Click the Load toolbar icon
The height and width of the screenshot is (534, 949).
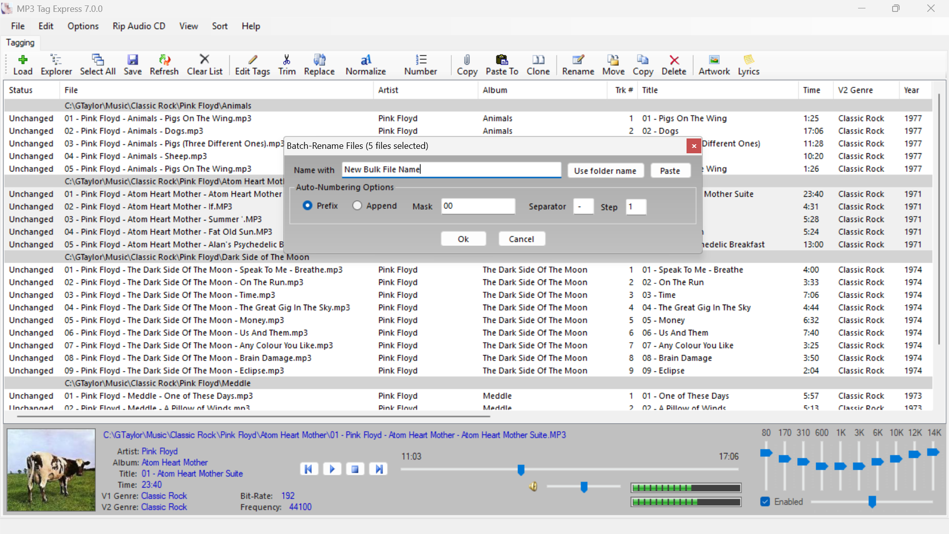click(23, 65)
